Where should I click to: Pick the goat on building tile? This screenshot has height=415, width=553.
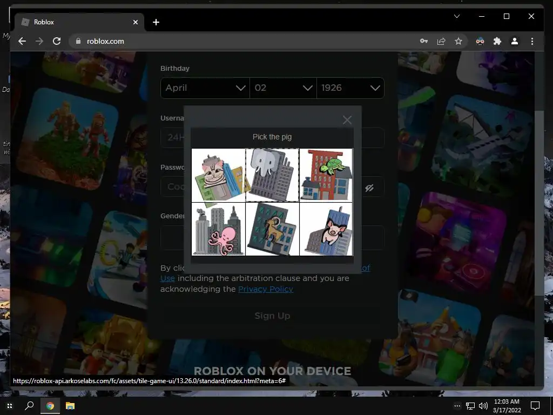tap(272, 229)
